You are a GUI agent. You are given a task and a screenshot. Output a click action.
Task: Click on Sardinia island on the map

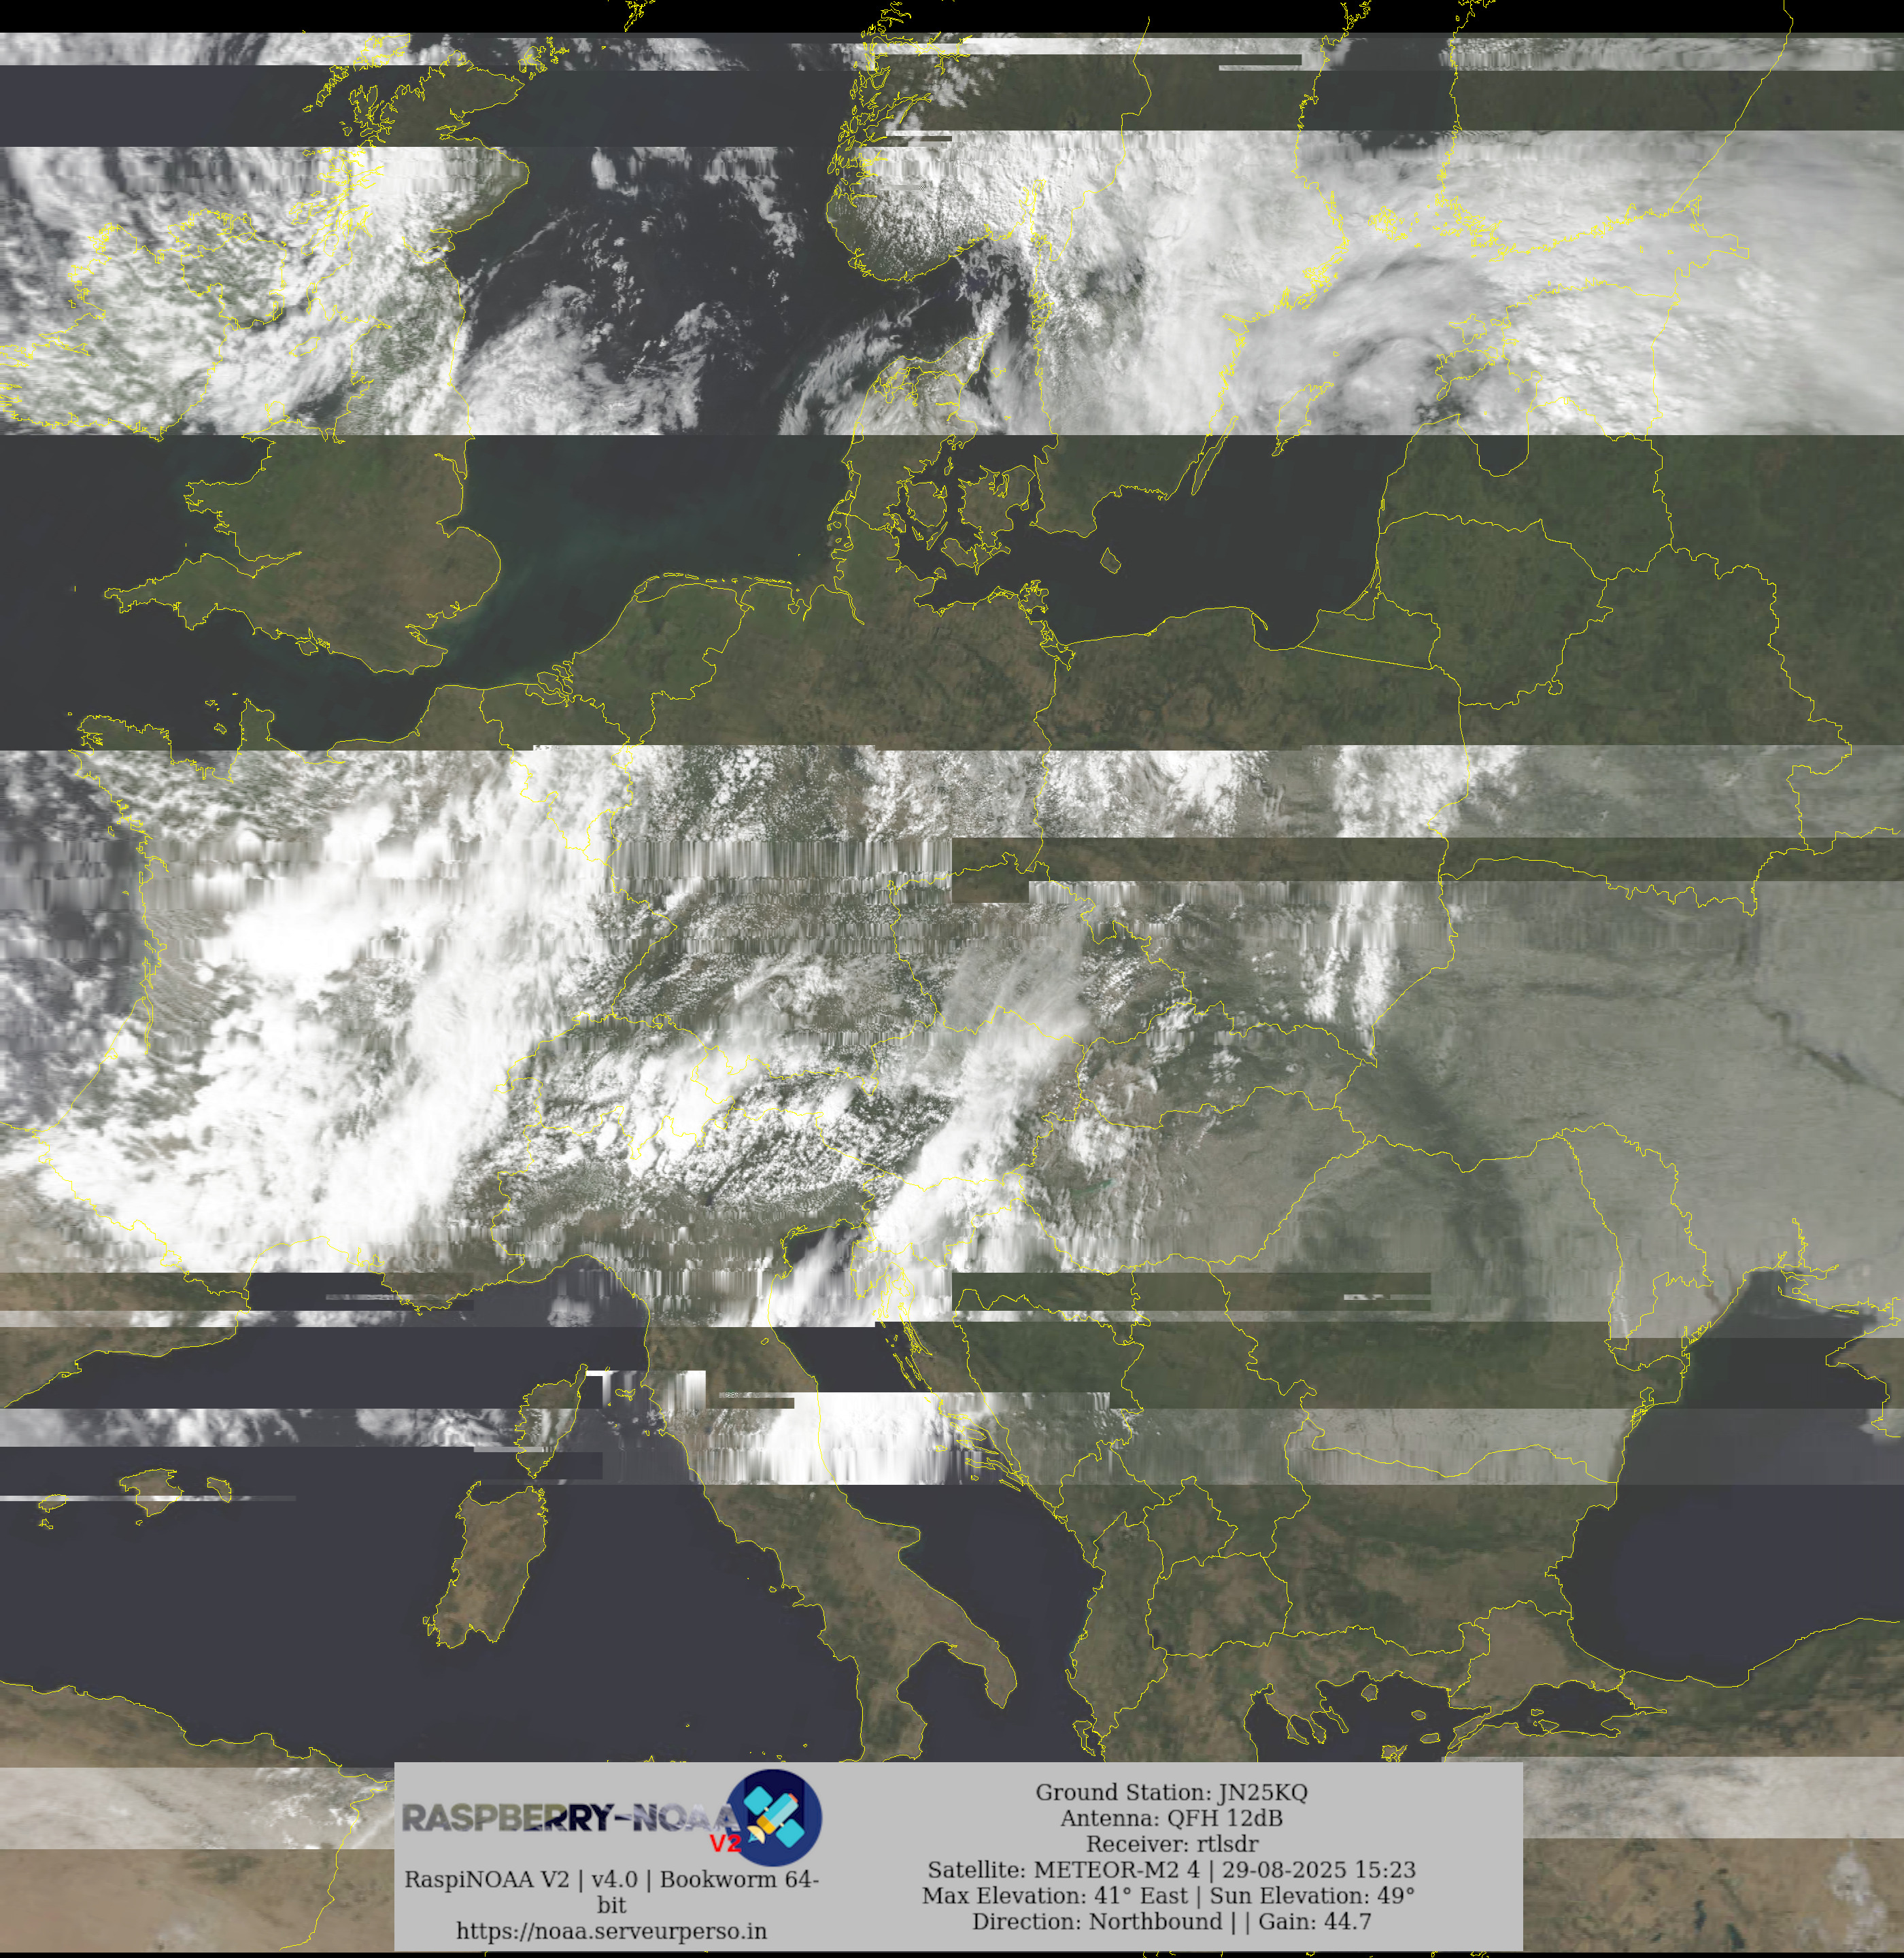click(x=497, y=1563)
